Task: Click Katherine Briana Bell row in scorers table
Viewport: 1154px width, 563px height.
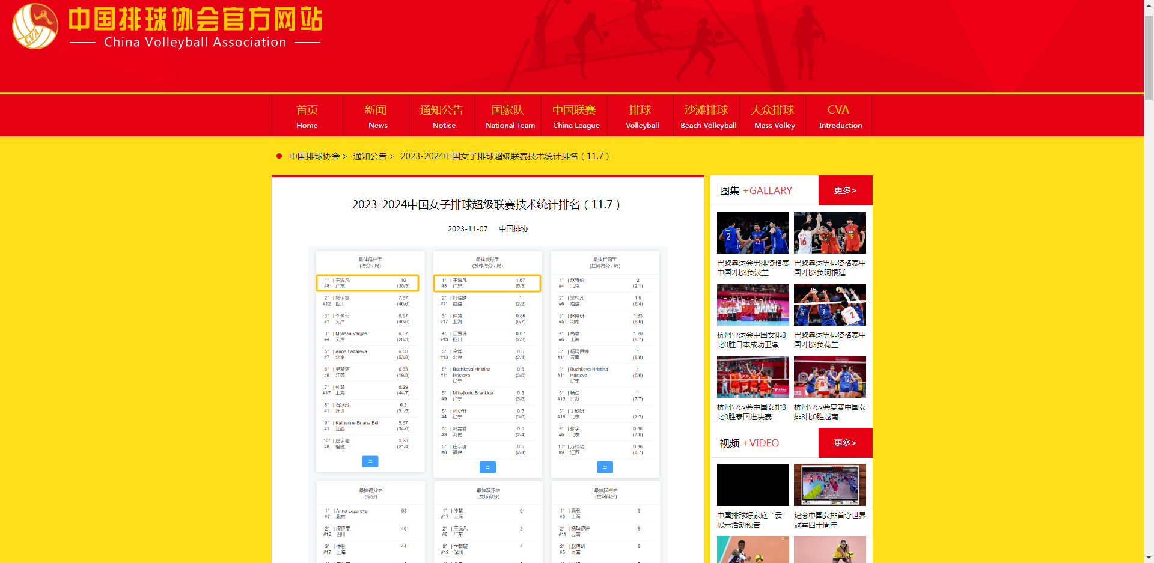Action: [x=370, y=426]
